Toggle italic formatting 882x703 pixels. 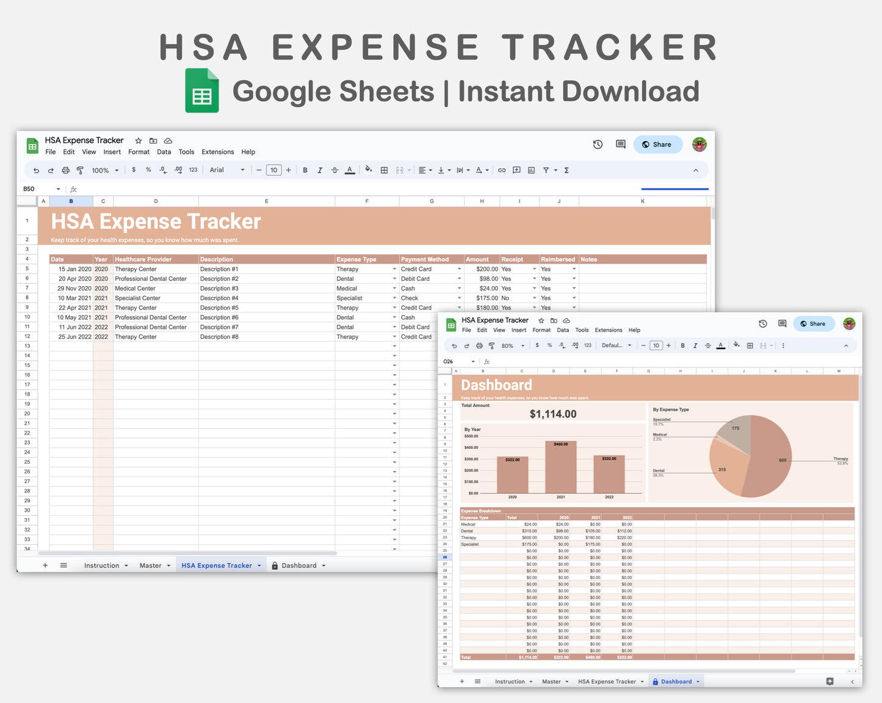coord(320,170)
